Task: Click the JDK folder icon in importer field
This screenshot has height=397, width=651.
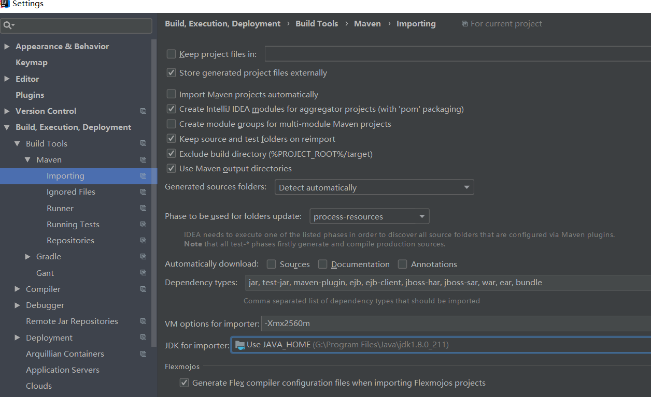Action: pos(239,345)
